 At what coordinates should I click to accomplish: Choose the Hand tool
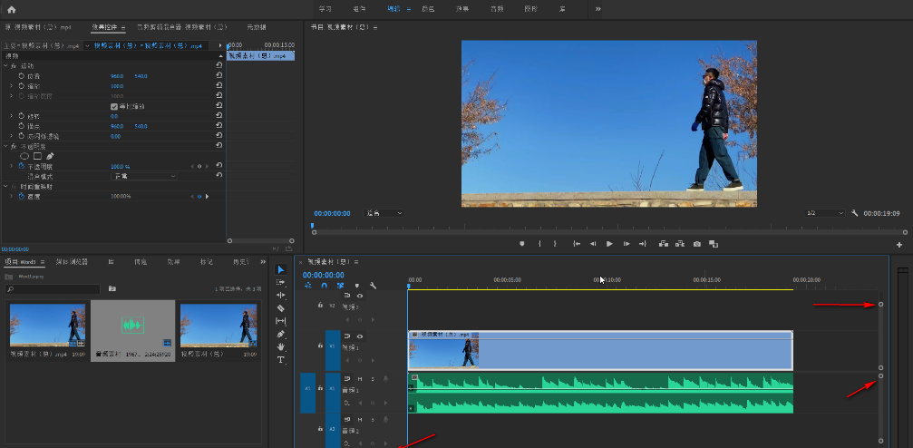click(281, 346)
